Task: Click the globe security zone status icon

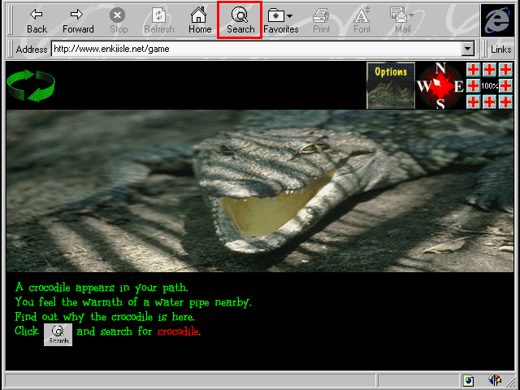Action: [468, 380]
